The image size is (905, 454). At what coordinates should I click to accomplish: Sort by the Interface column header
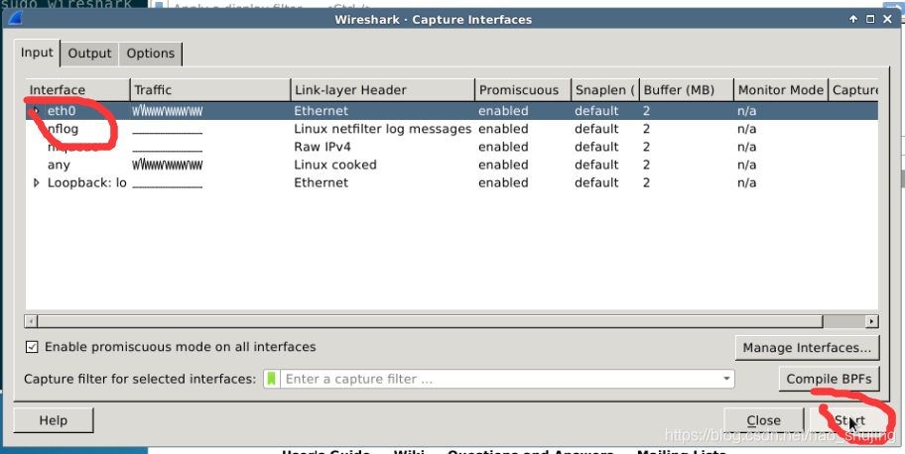[x=78, y=90]
